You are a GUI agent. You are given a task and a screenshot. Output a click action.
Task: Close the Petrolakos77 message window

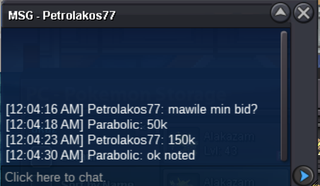[303, 13]
